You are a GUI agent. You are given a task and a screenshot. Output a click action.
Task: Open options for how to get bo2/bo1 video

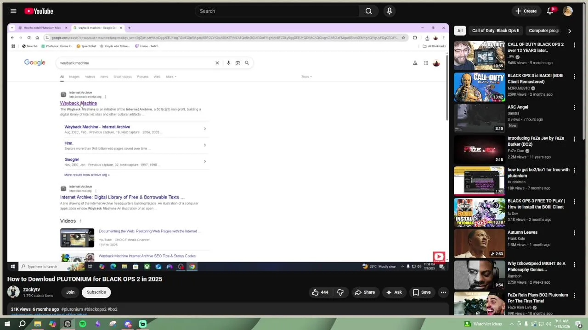point(574,170)
